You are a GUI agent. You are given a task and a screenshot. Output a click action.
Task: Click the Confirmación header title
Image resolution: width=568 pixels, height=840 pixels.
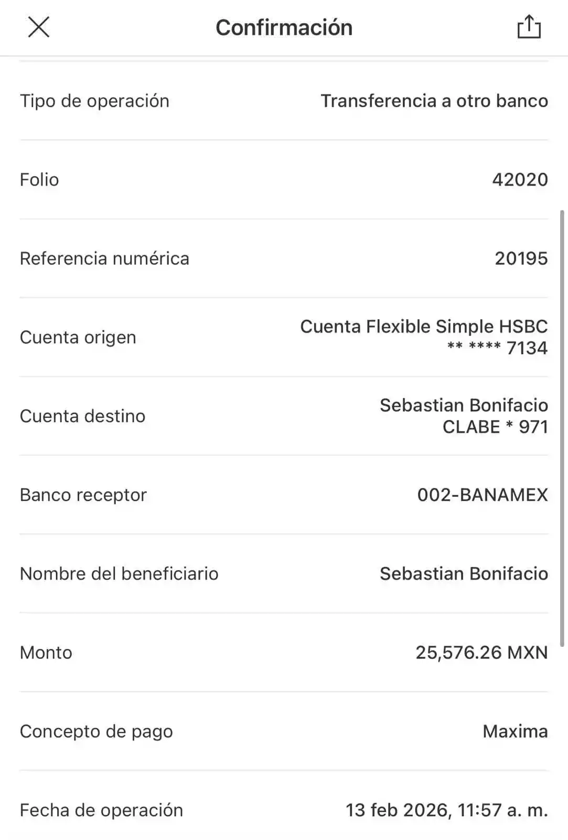pos(284,27)
